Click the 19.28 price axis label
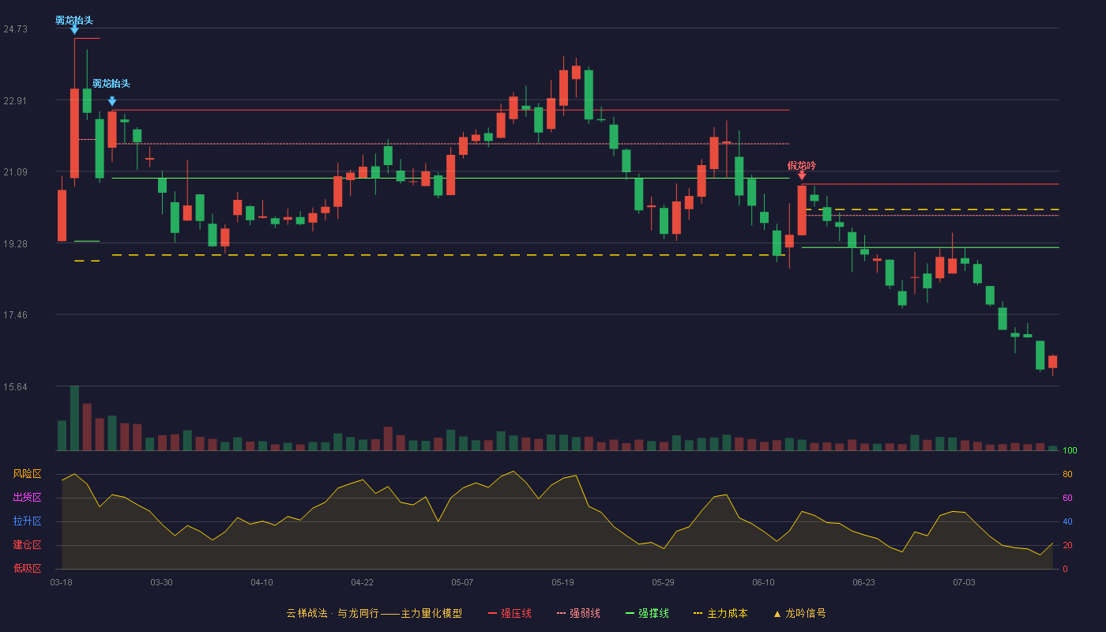Viewport: 1106px width, 632px height. coord(15,244)
